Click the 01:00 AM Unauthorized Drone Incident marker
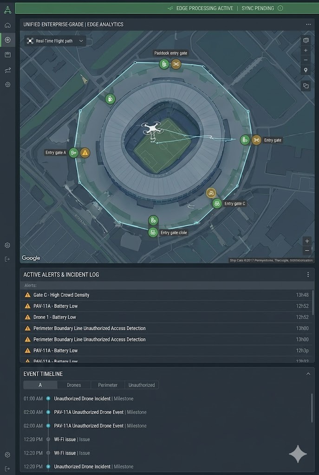This screenshot has width=319, height=475. (48, 398)
